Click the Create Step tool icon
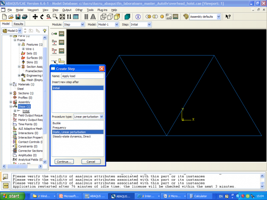This screenshot has height=200, width=267. pos(54,33)
